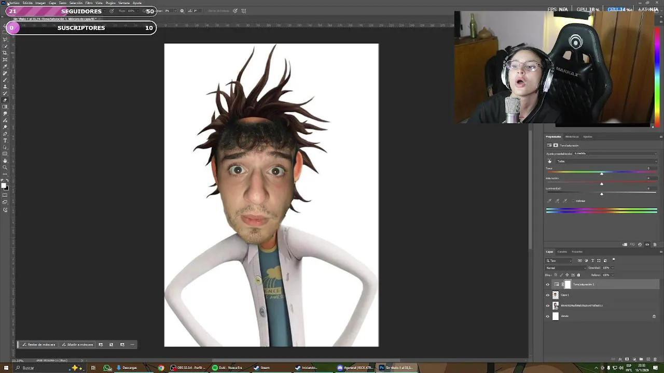This screenshot has height=373, width=664.
Task: Open the Opacidad value dropdown
Action: (613, 268)
